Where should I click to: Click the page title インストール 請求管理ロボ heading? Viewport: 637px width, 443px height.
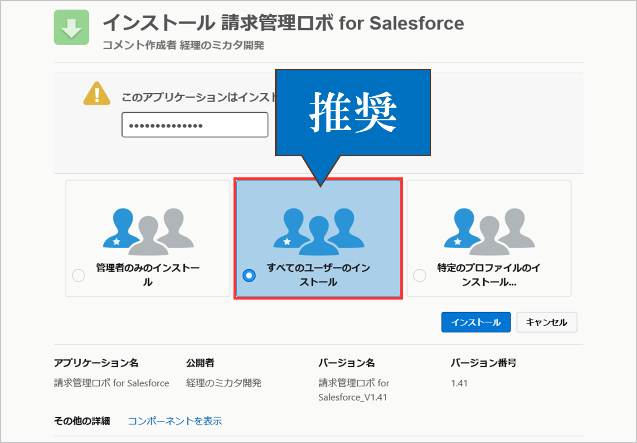pyautogui.click(x=283, y=23)
